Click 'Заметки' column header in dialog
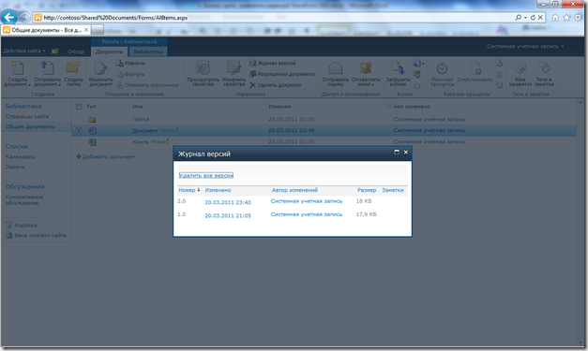 (x=393, y=190)
